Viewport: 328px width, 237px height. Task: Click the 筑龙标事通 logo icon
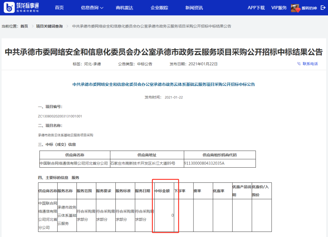9,8
